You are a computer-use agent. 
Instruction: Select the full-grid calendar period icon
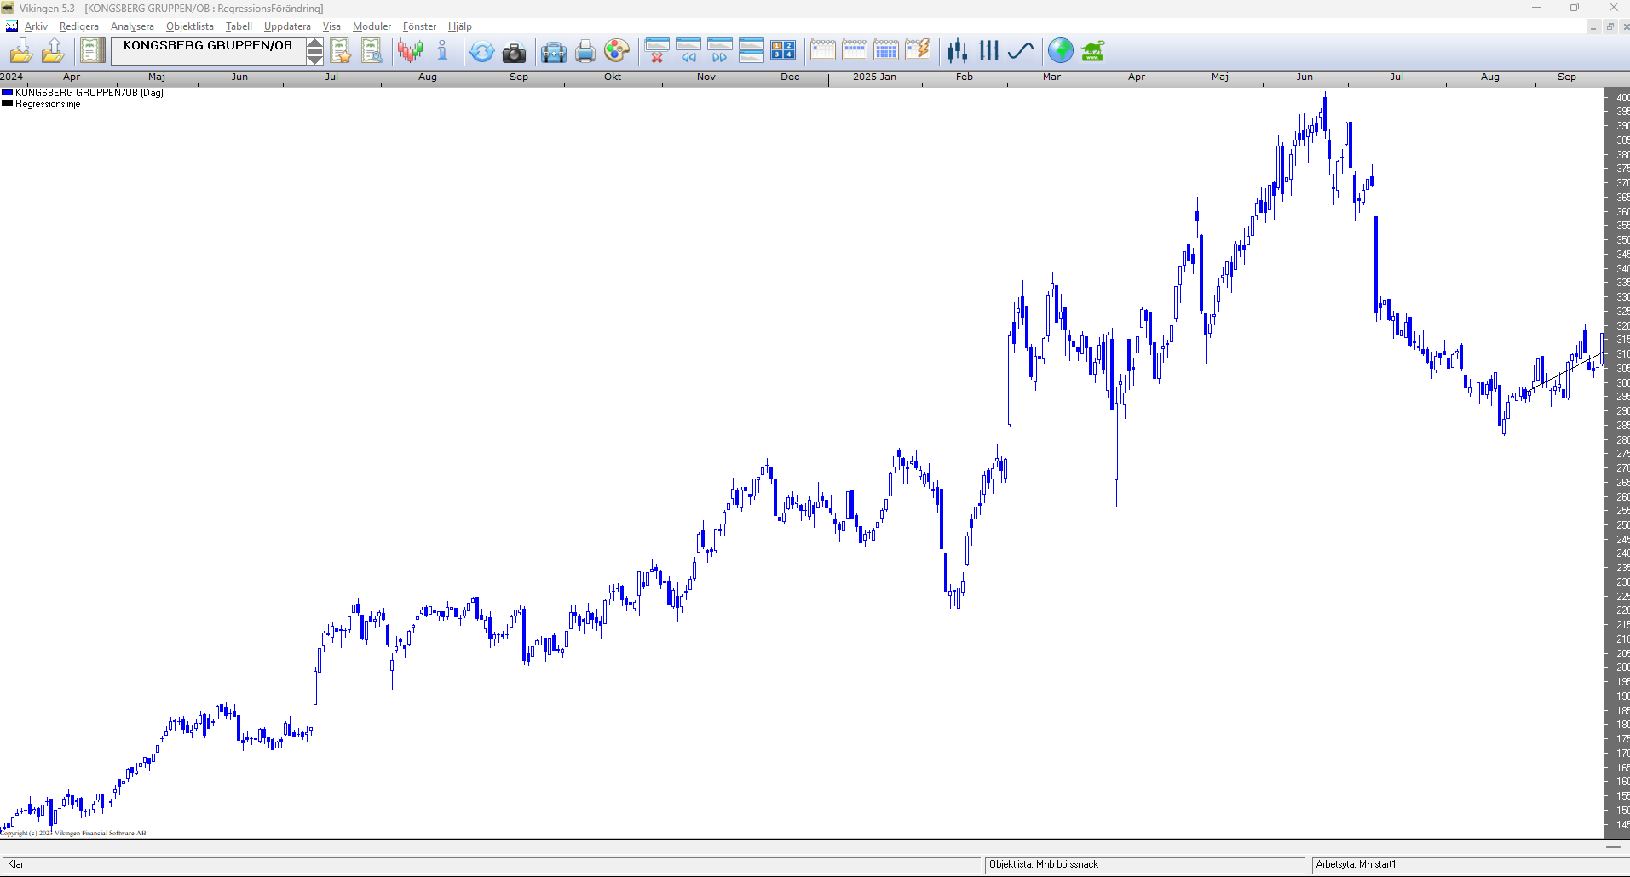[885, 51]
